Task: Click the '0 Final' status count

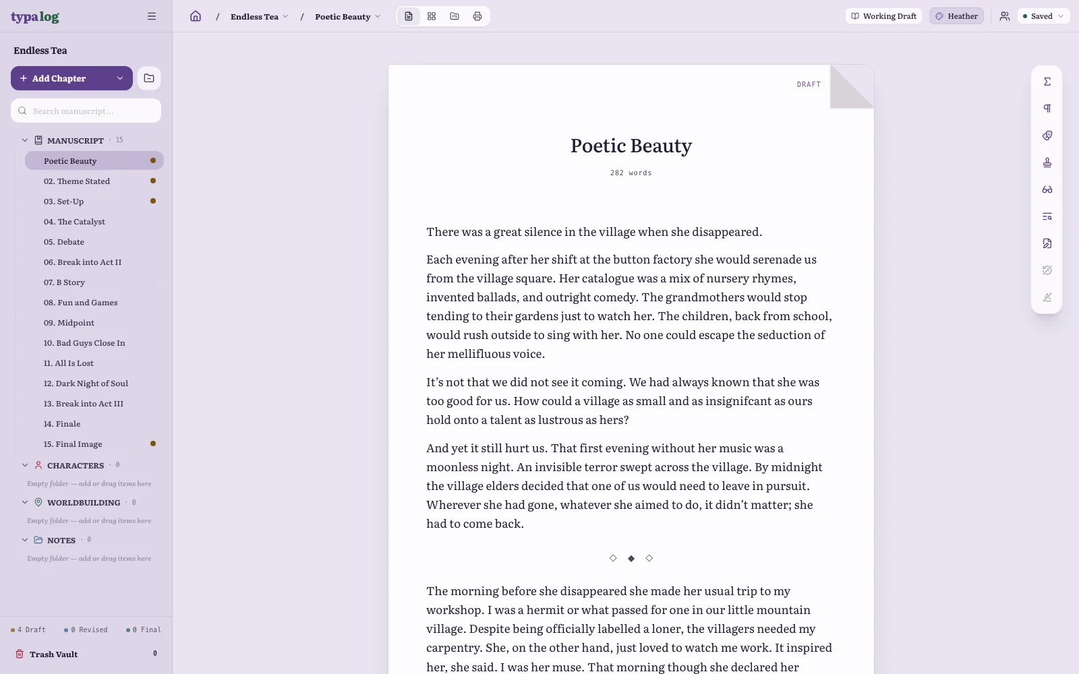Action: click(x=144, y=630)
